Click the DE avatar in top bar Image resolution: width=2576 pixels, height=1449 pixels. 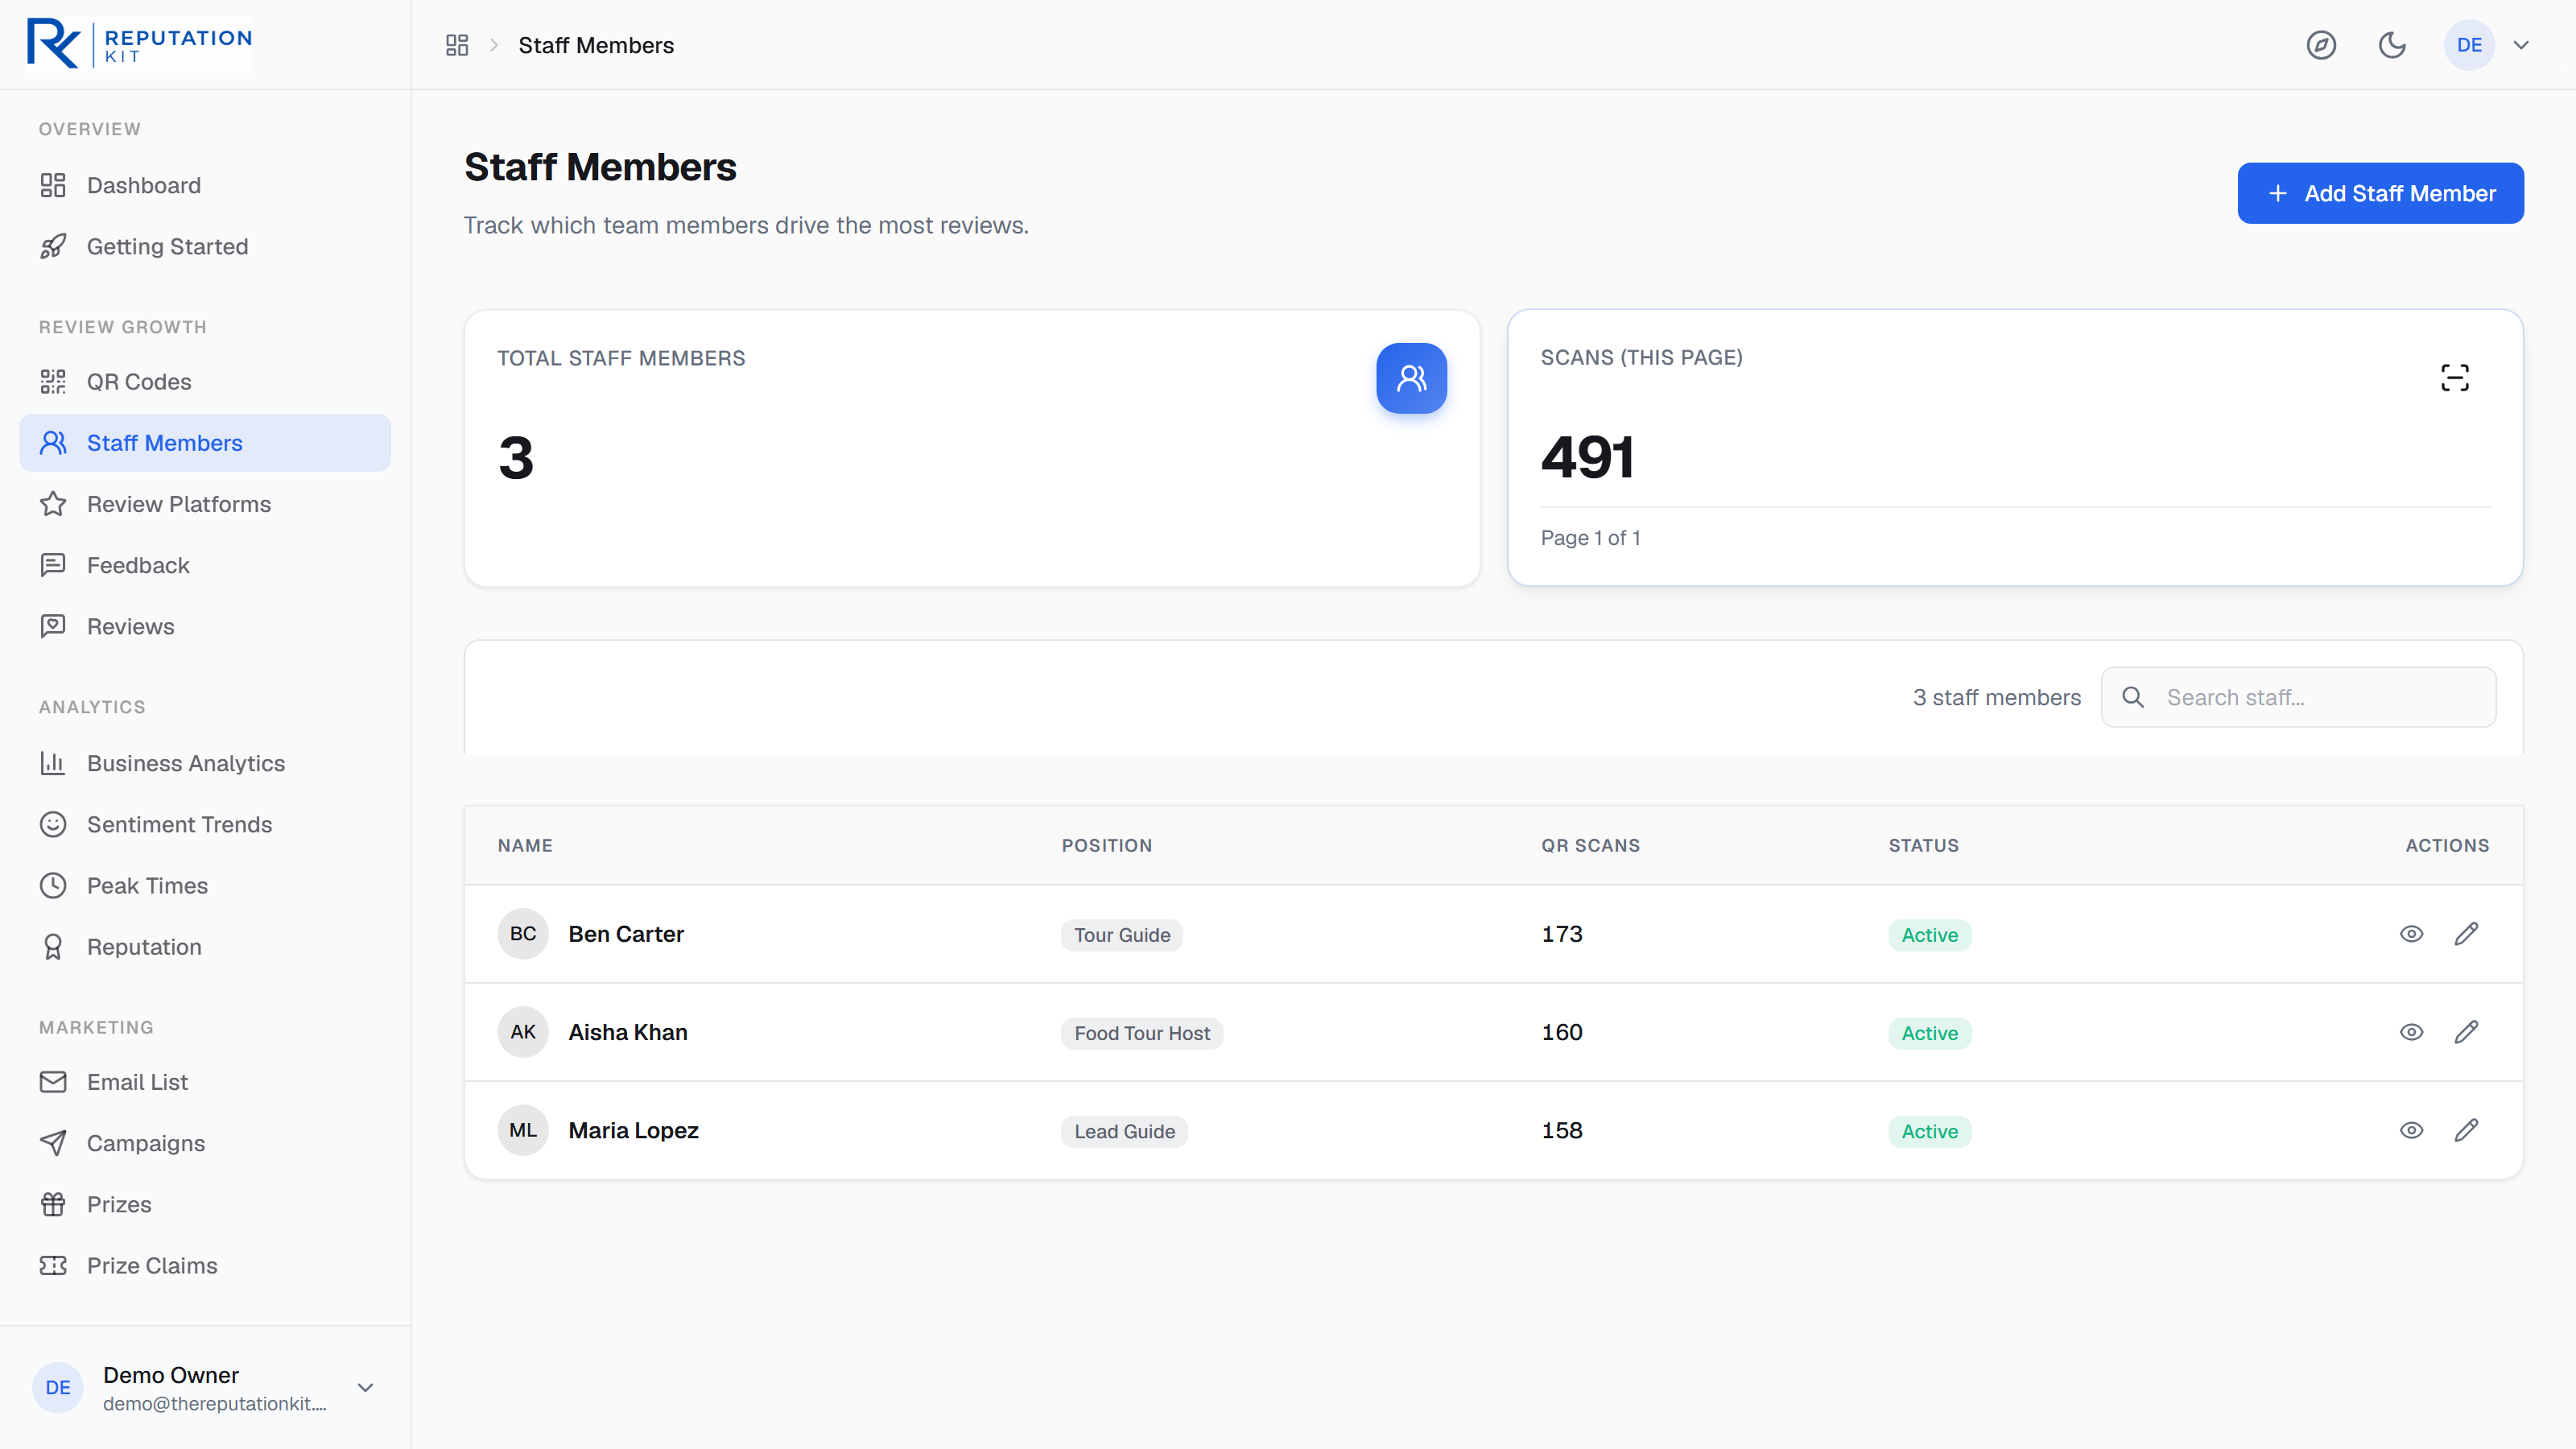tap(2469, 45)
